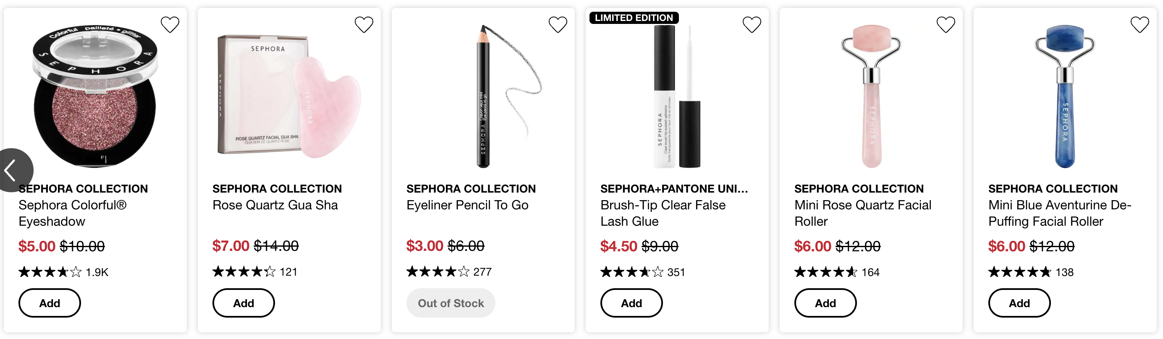This screenshot has width=1163, height=339.
Task: Toggle heart on Brush-Tip Clear False Lash Glue
Action: (x=752, y=24)
